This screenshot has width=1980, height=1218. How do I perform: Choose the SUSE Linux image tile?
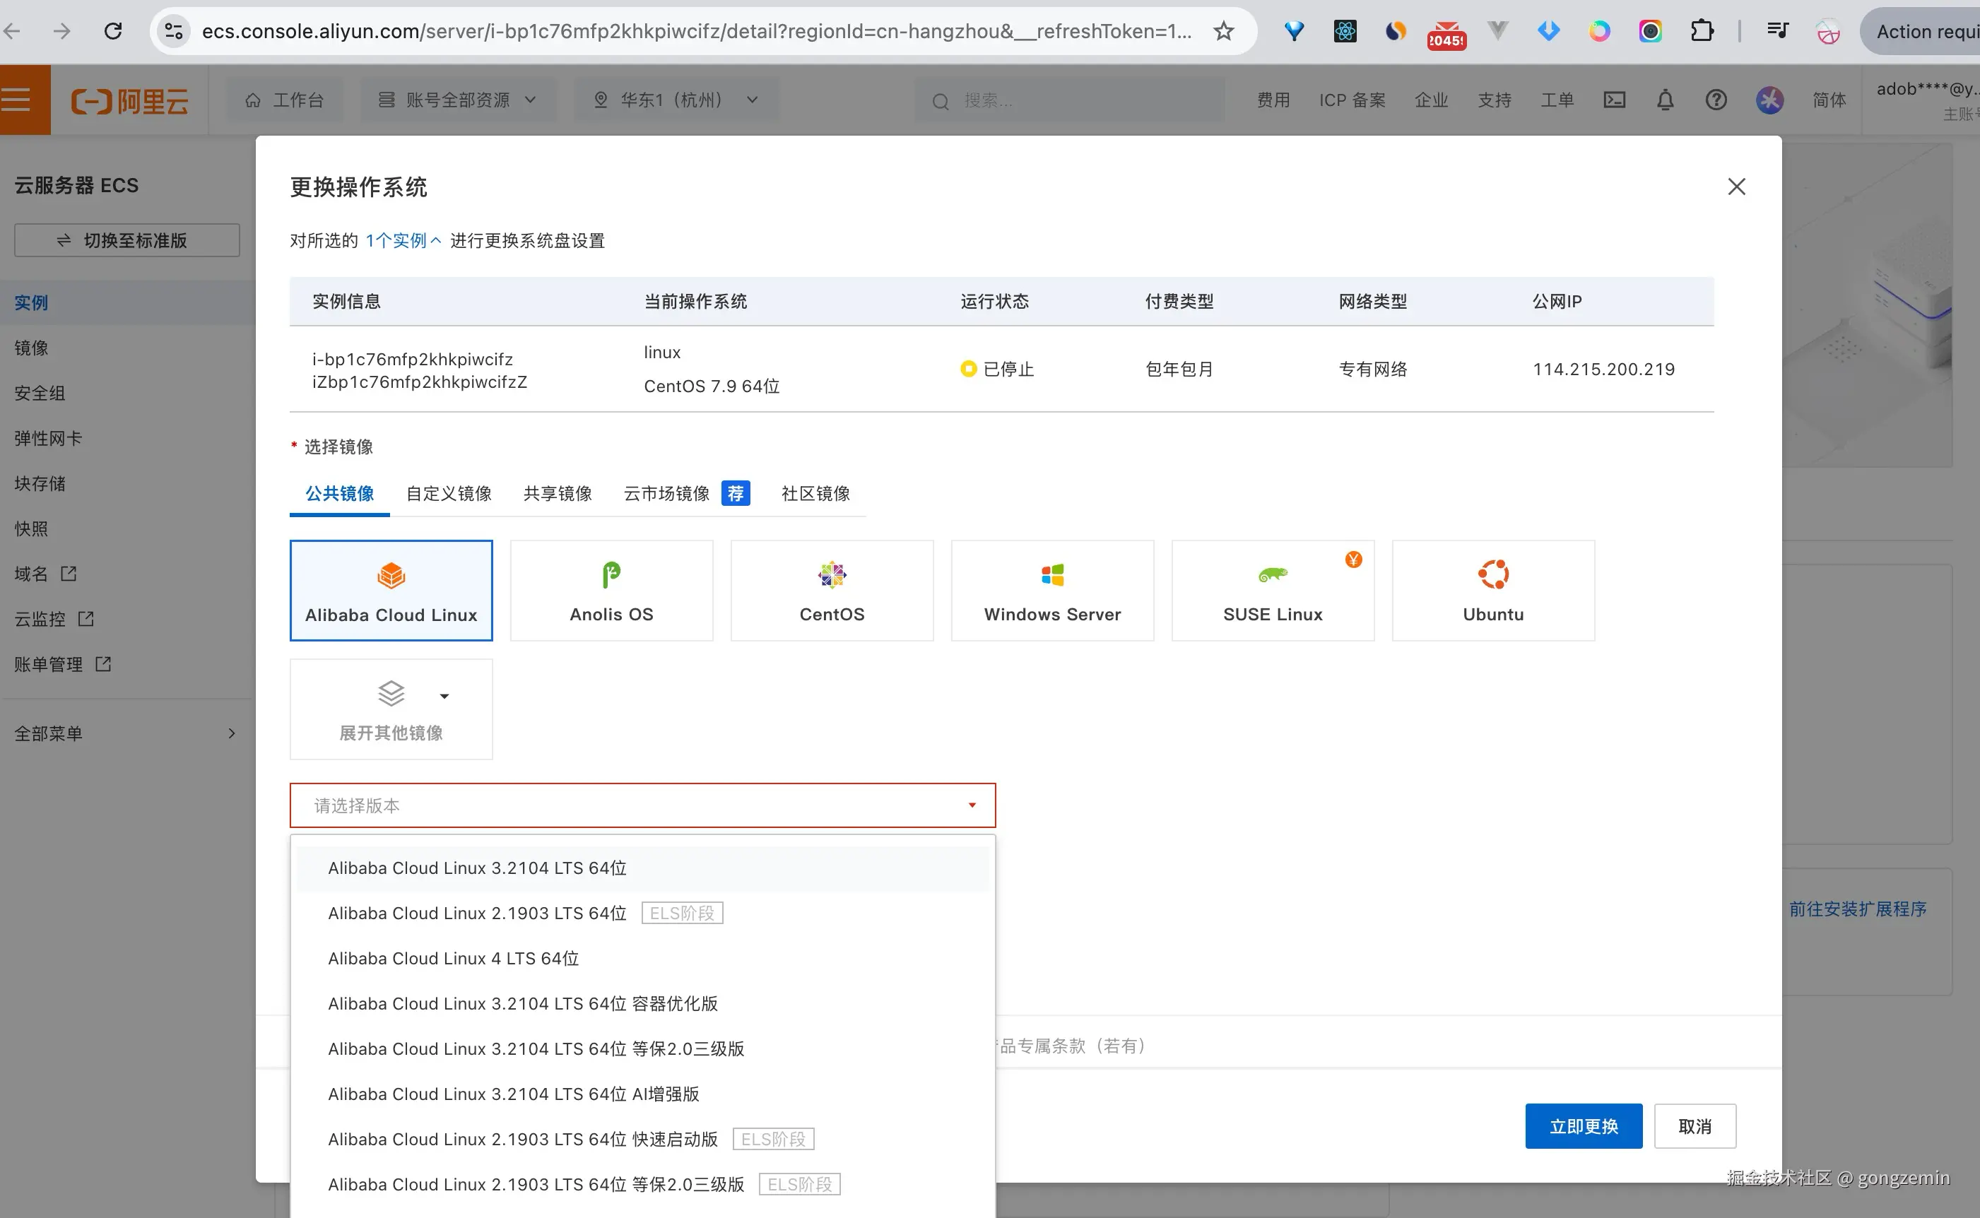click(1272, 590)
